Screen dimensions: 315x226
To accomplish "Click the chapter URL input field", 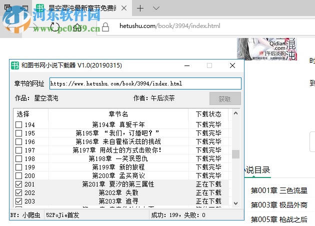I will point(145,83).
